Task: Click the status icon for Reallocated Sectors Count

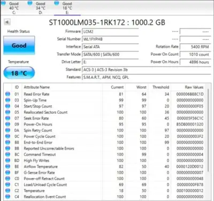Action: (7, 112)
